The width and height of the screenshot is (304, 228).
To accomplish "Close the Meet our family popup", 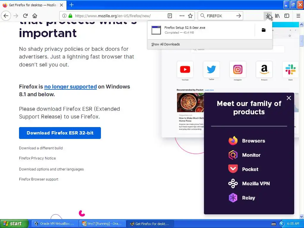I will coord(289,98).
